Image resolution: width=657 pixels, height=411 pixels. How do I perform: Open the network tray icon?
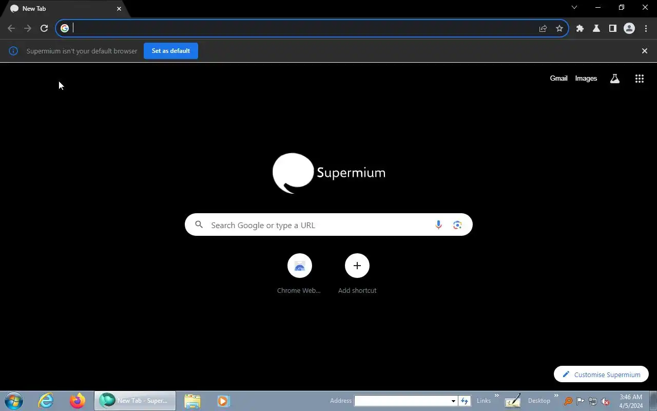[x=593, y=401]
